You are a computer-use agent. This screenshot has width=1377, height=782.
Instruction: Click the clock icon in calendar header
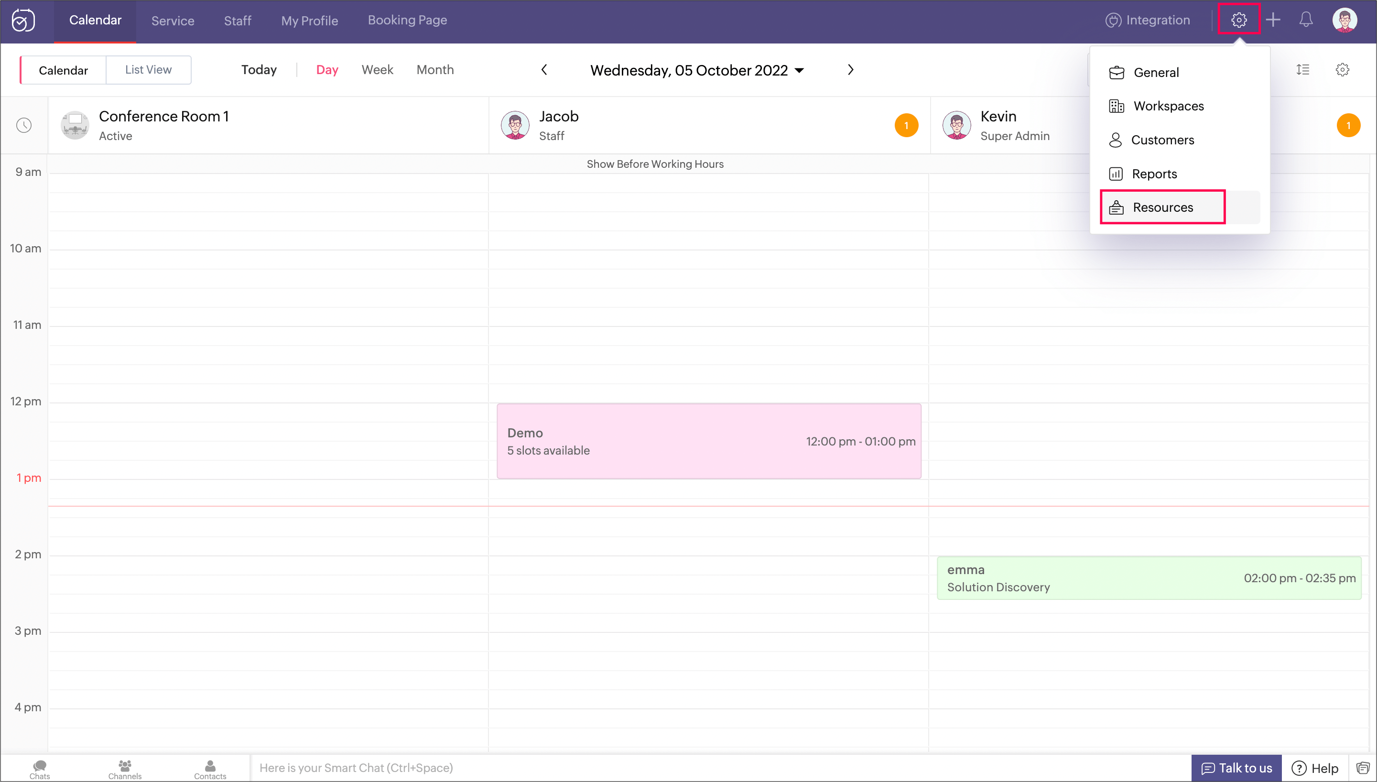(x=23, y=125)
